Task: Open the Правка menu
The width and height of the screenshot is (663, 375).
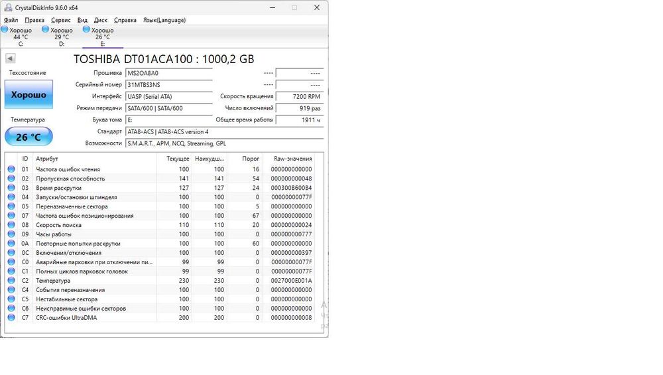Action: [34, 20]
